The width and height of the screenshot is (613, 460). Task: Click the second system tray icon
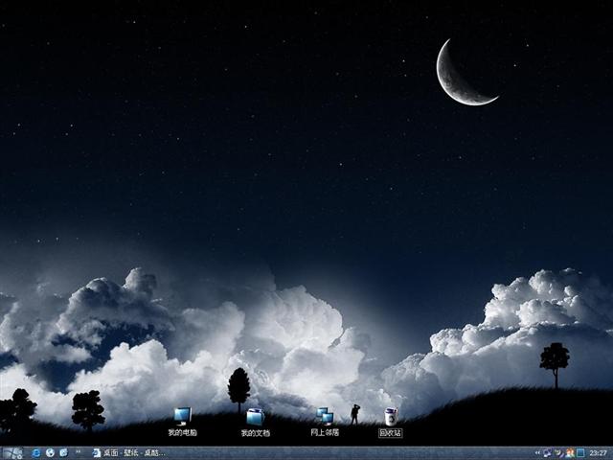pos(558,452)
